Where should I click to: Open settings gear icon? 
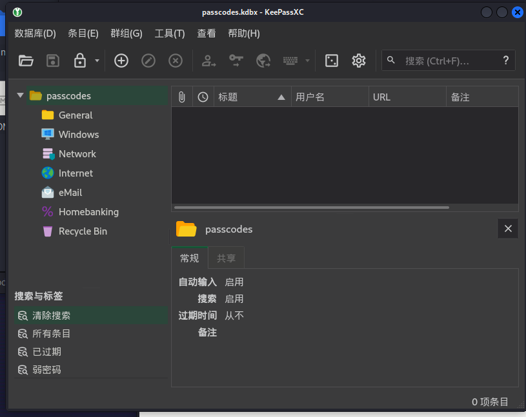coord(359,61)
